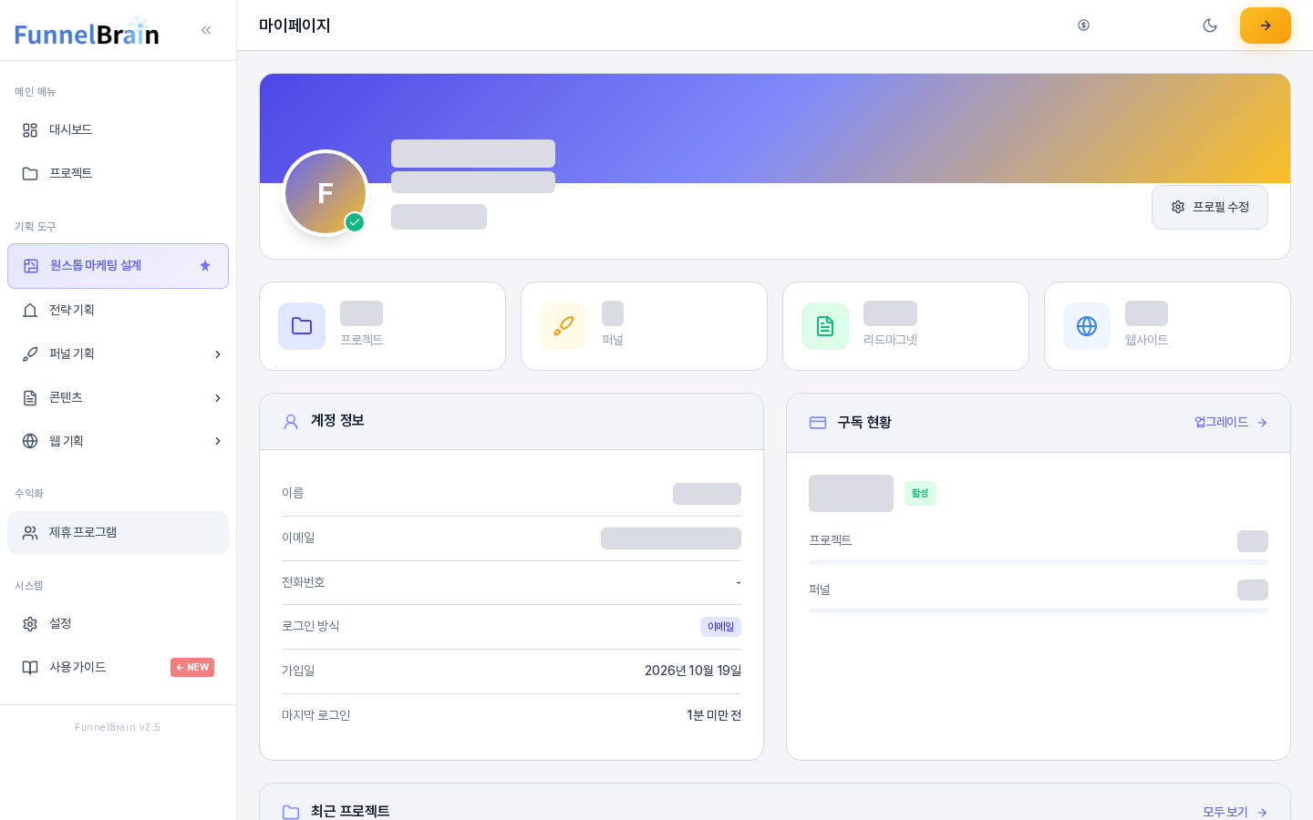
Task: Open the 웹사이트 stats card globe icon
Action: (1087, 326)
